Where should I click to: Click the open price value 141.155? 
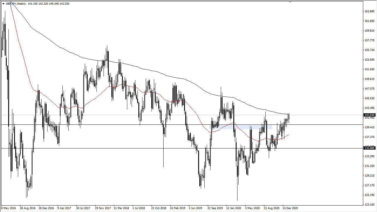[33, 4]
